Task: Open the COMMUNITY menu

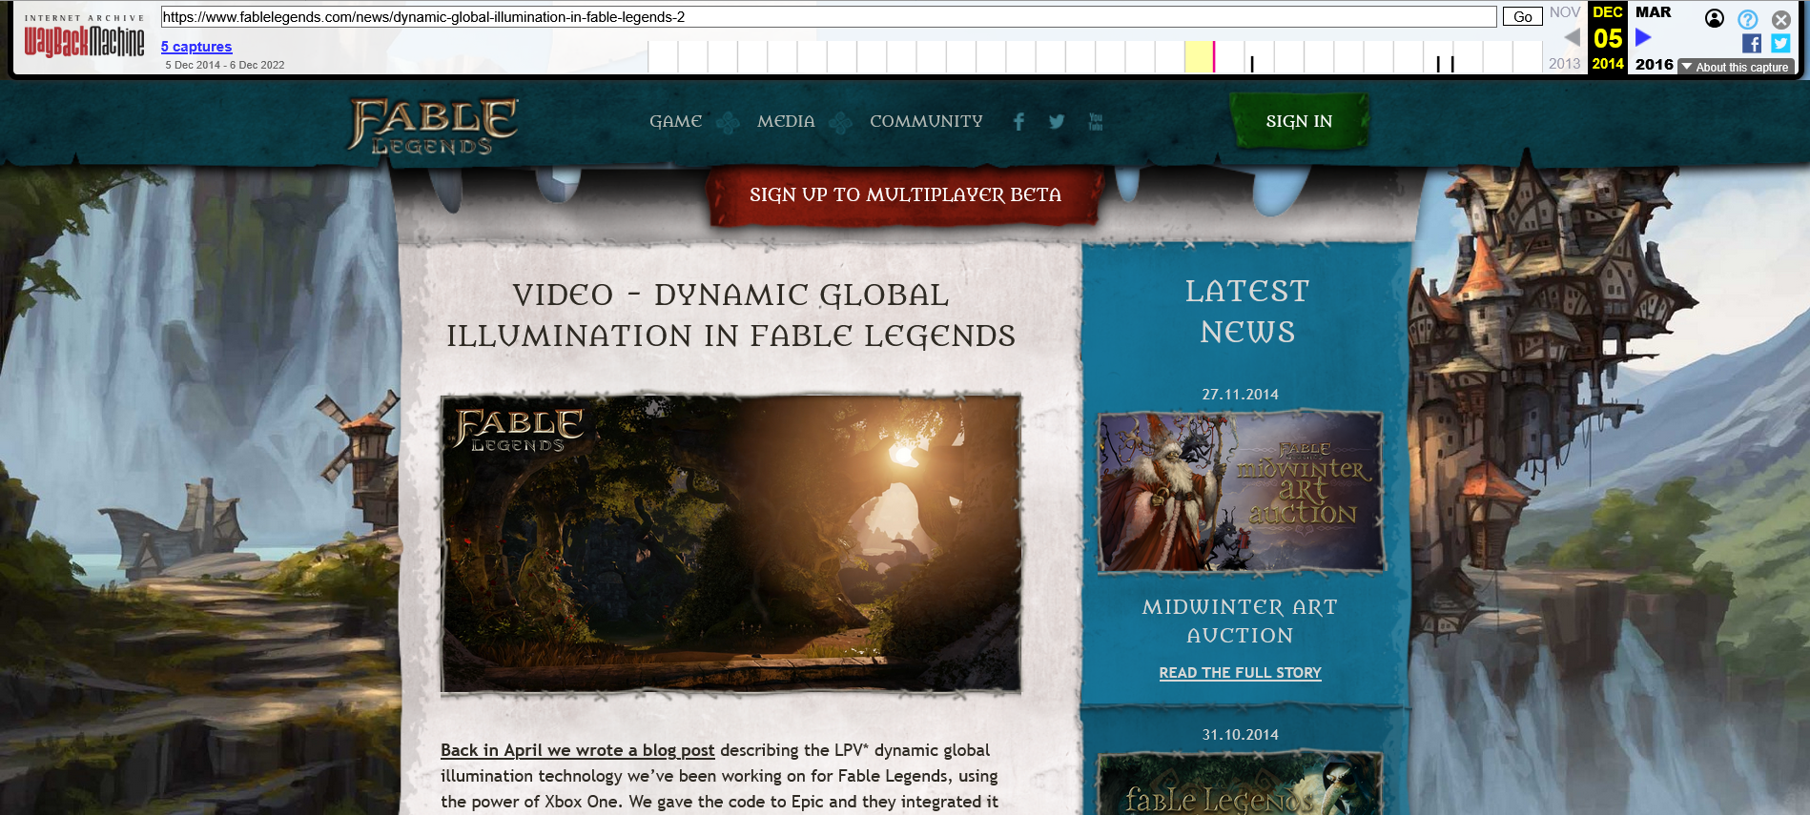Action: click(926, 121)
